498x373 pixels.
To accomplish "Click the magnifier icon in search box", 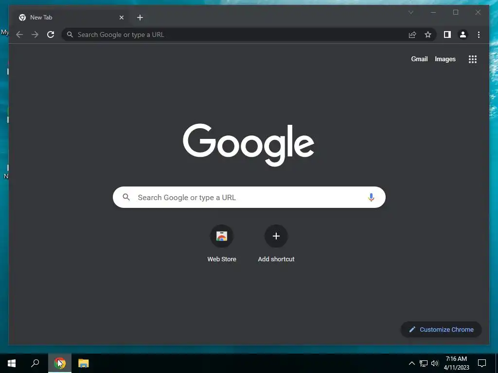I will (x=126, y=197).
